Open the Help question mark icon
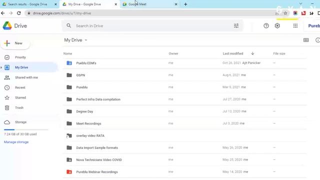This screenshot has width=320, height=180. click(266, 25)
